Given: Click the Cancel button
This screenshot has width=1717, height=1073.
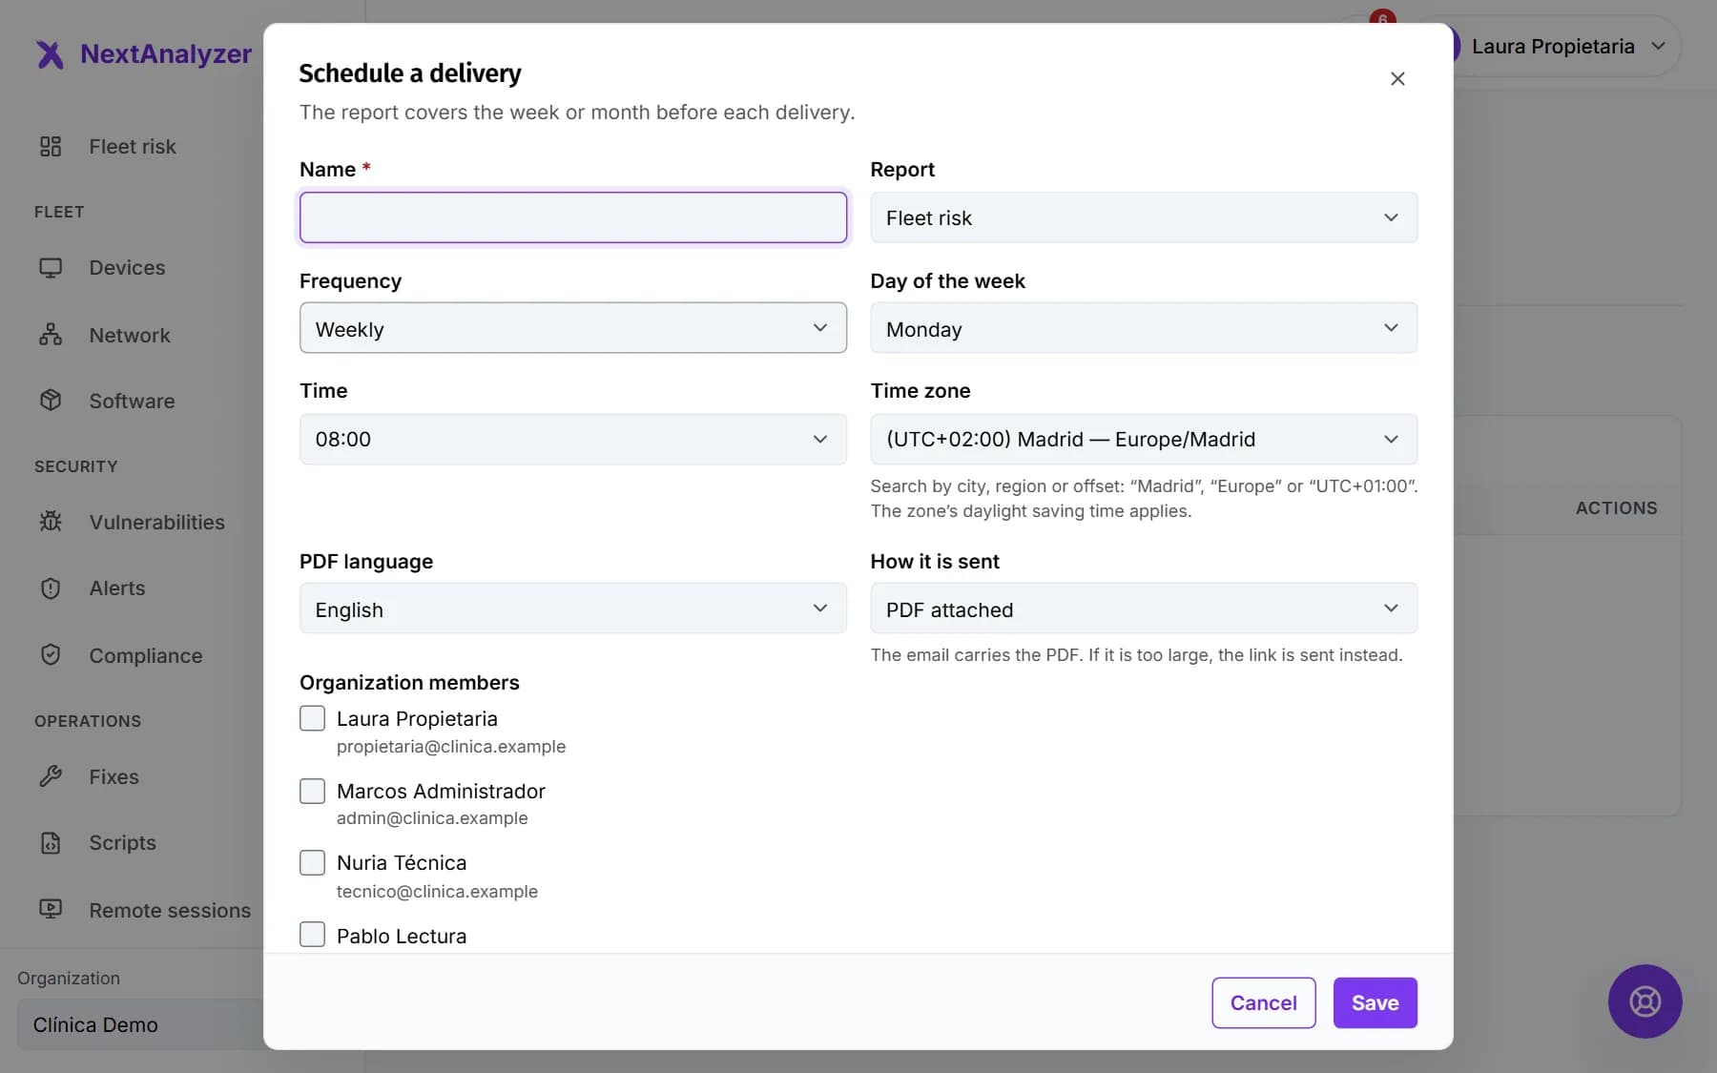Looking at the screenshot, I should 1263,1002.
